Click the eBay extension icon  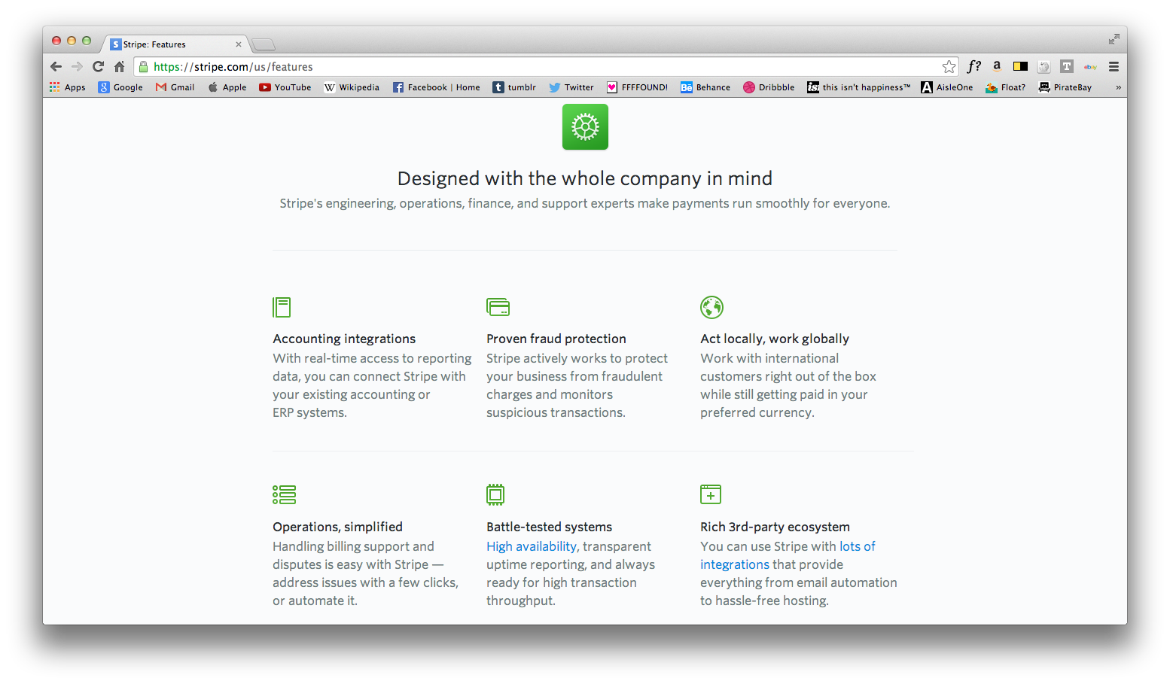click(x=1090, y=67)
